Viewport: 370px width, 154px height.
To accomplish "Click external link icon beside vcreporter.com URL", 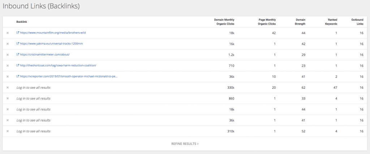I will point(17,76).
